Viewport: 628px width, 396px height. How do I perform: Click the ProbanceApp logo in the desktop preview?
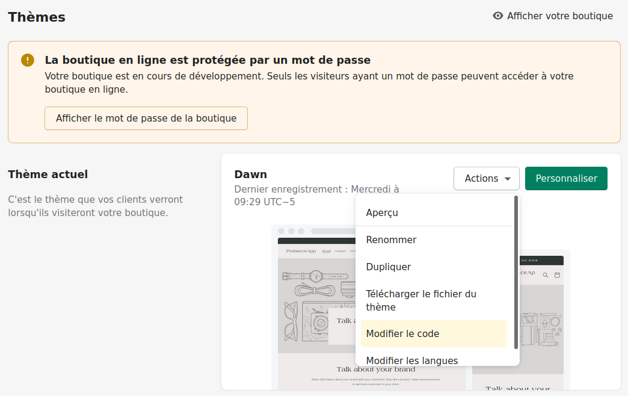(x=301, y=251)
